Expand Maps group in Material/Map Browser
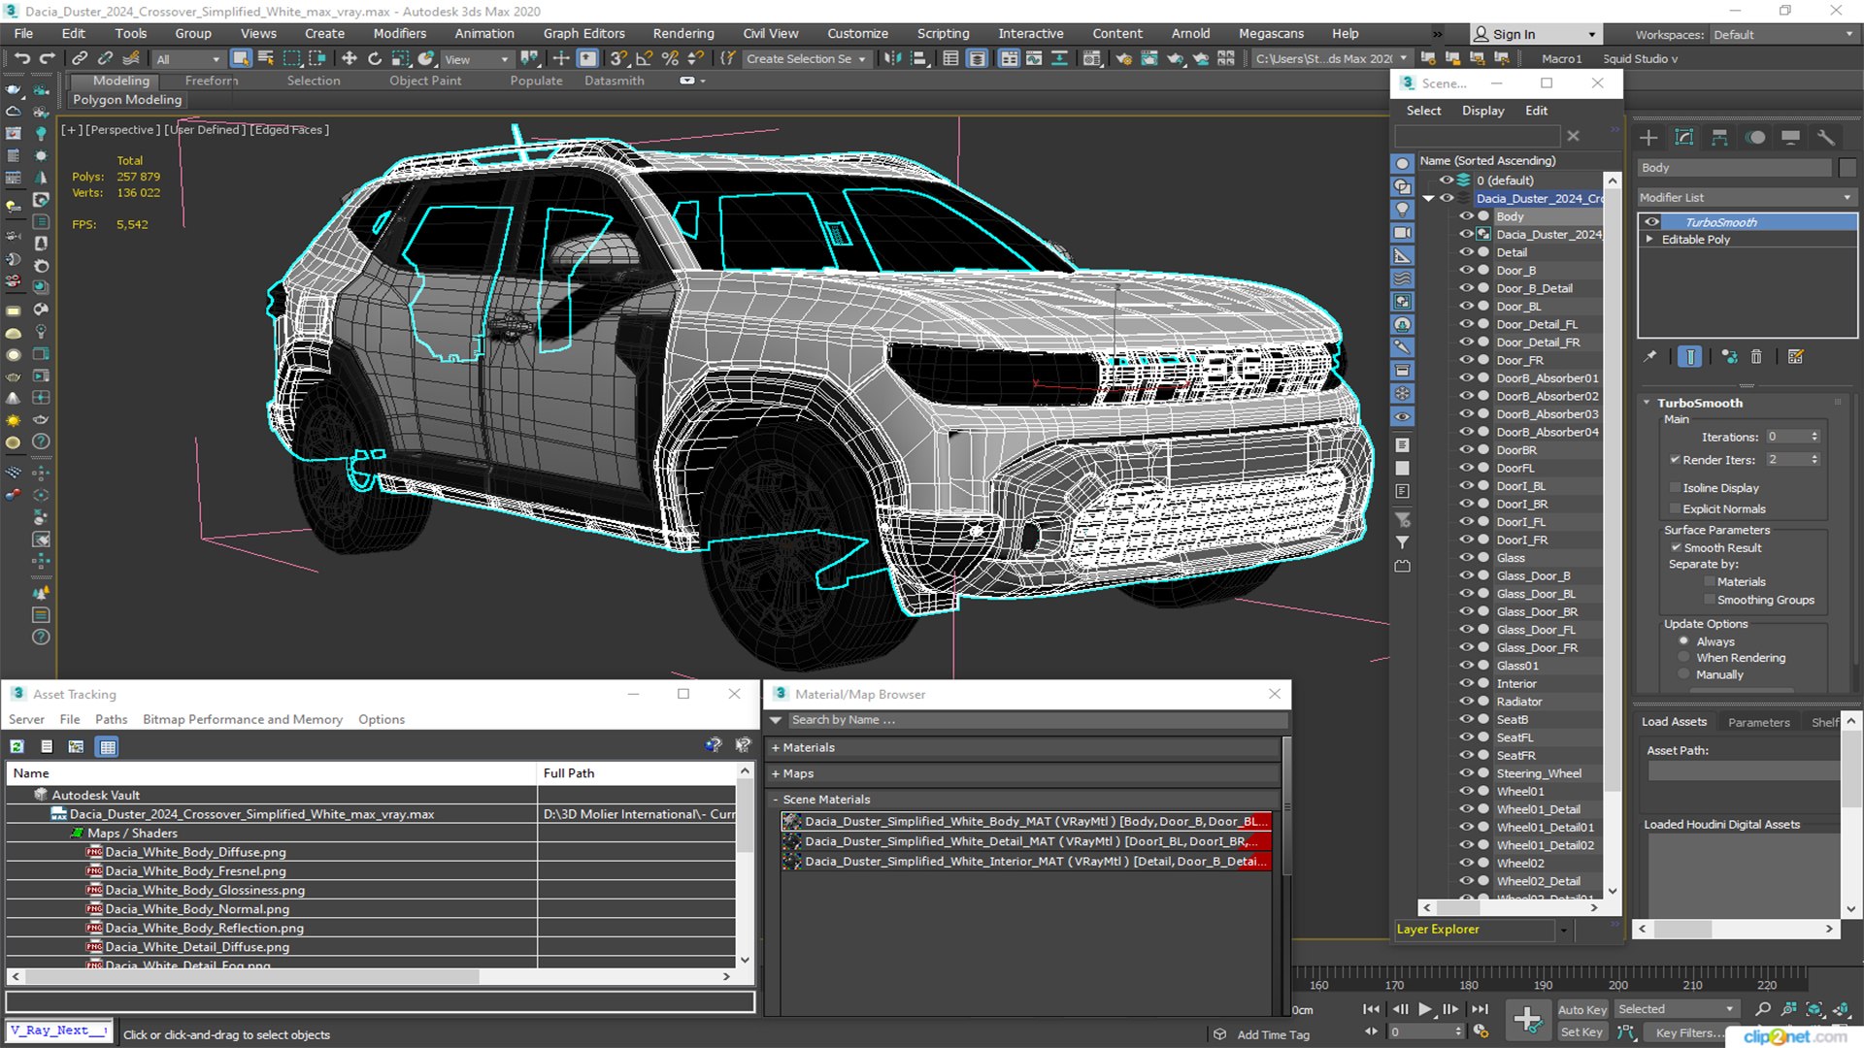This screenshot has height=1048, width=1864. point(776,774)
